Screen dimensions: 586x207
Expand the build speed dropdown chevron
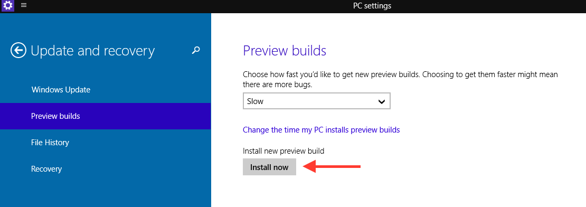[381, 101]
